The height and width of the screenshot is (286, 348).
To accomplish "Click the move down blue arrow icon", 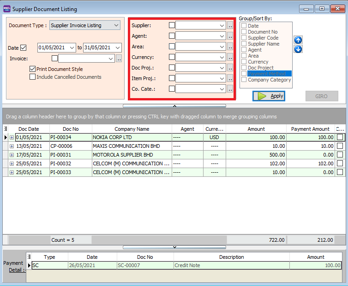I will pos(298,49).
